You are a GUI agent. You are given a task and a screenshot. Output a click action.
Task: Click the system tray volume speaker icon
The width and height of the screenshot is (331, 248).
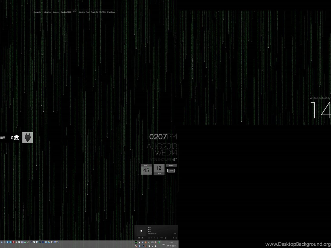pyautogui.click(x=155, y=246)
